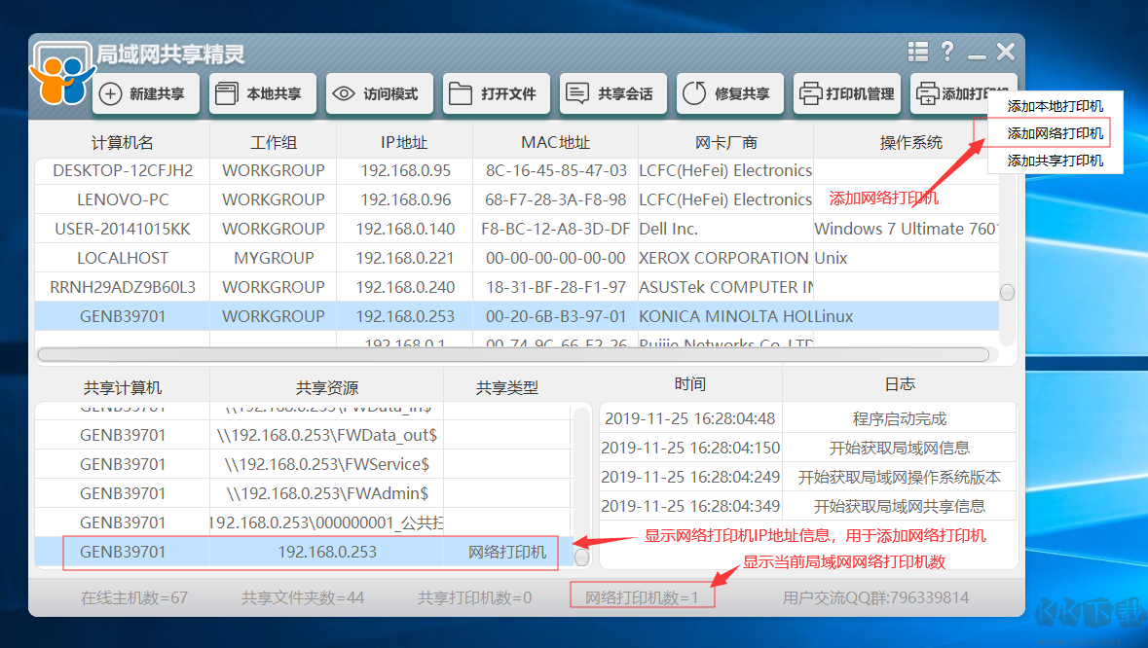Open 共享会话 share sessions
This screenshot has width=1148, height=648.
[613, 93]
